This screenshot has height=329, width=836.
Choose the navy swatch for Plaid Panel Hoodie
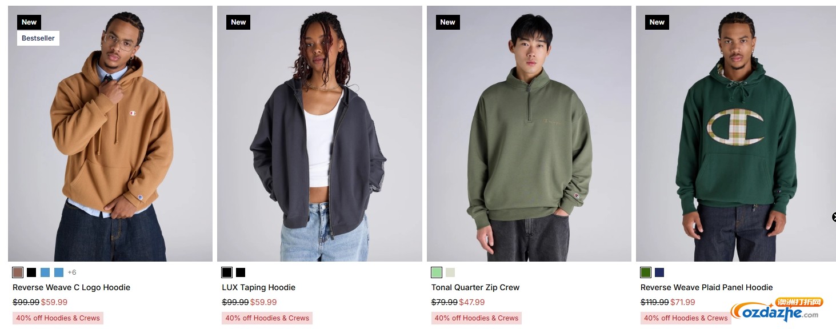(659, 272)
